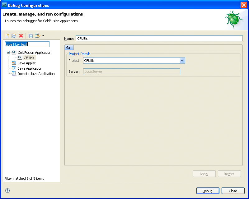Click the Revert button
The width and height of the screenshot is (249, 199).
[x=229, y=174]
